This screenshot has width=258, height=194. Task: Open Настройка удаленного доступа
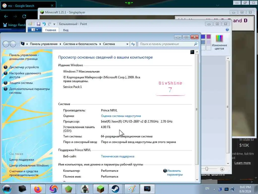[25, 75]
